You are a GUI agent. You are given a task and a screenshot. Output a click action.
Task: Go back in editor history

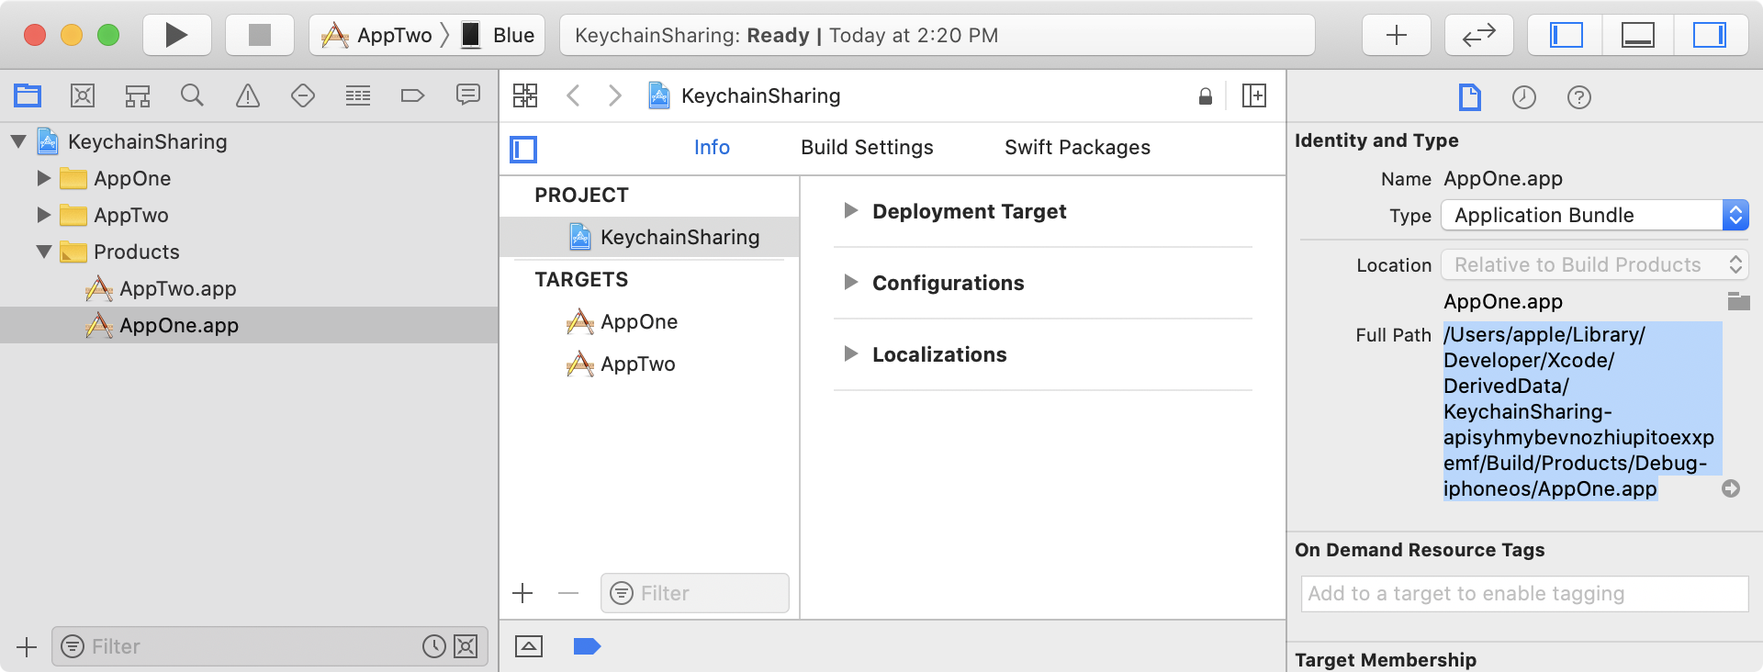tap(573, 95)
